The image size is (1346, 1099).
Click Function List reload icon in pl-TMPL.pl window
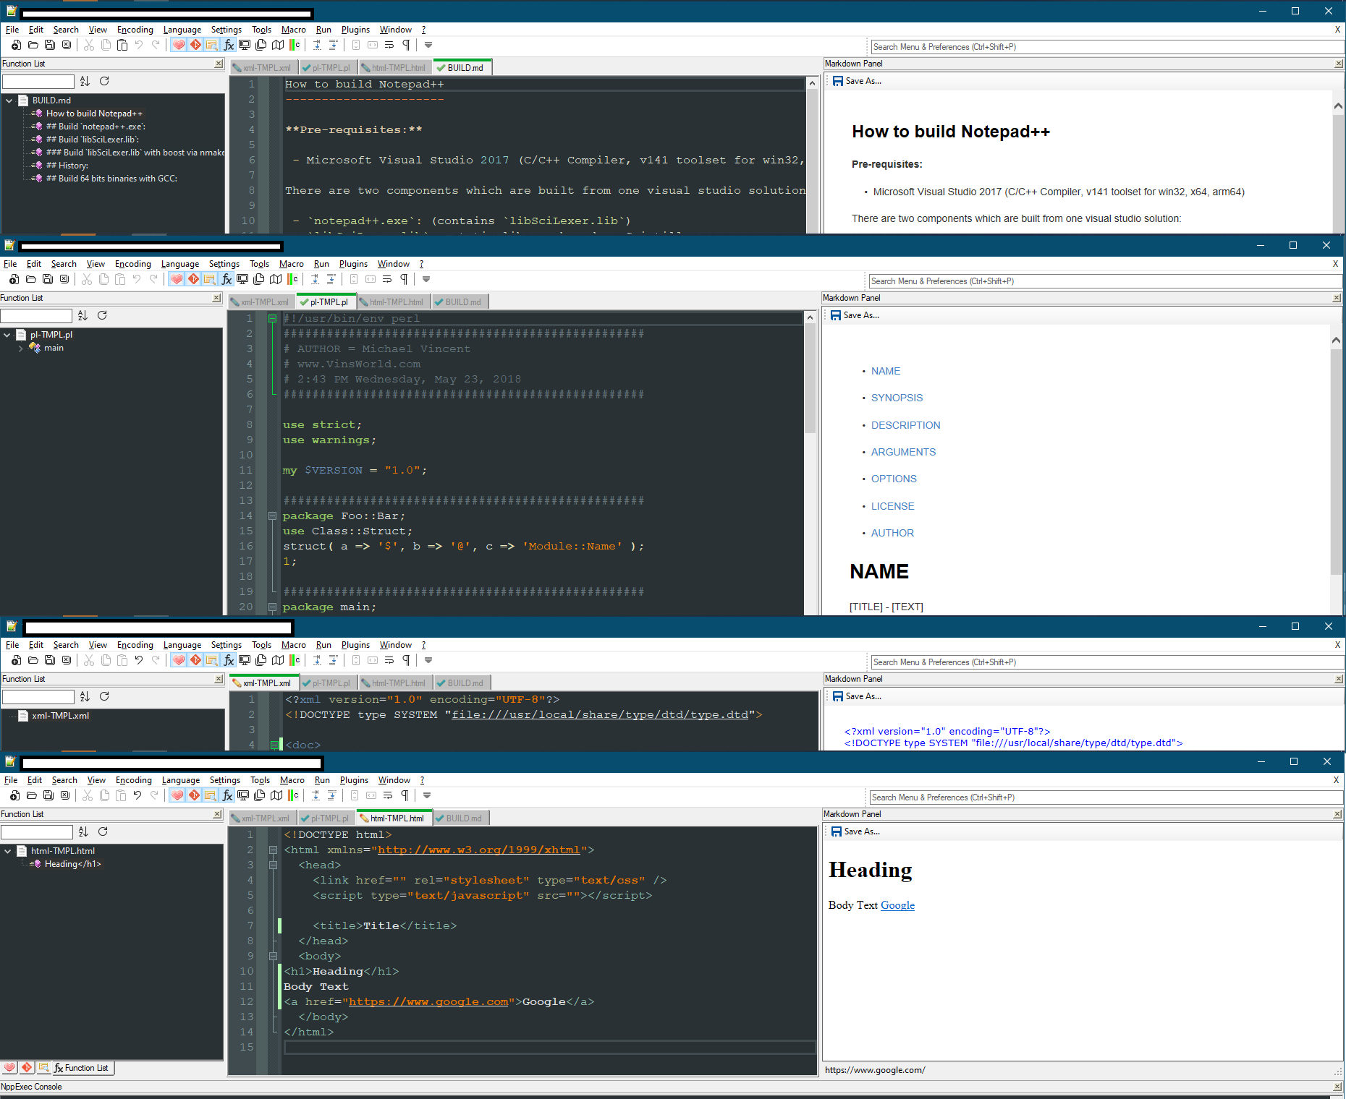102,315
